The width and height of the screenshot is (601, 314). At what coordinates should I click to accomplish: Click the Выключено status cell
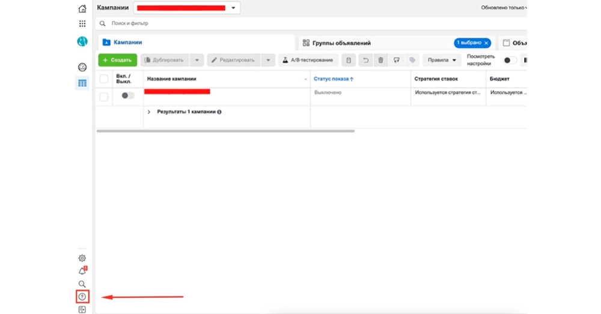coord(328,92)
